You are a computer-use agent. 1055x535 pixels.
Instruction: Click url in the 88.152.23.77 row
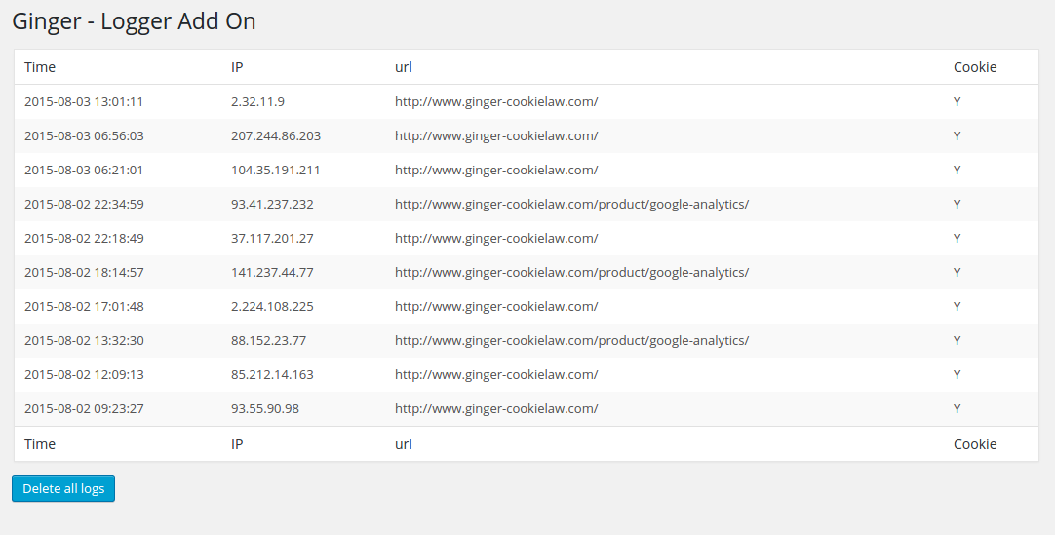click(x=572, y=341)
